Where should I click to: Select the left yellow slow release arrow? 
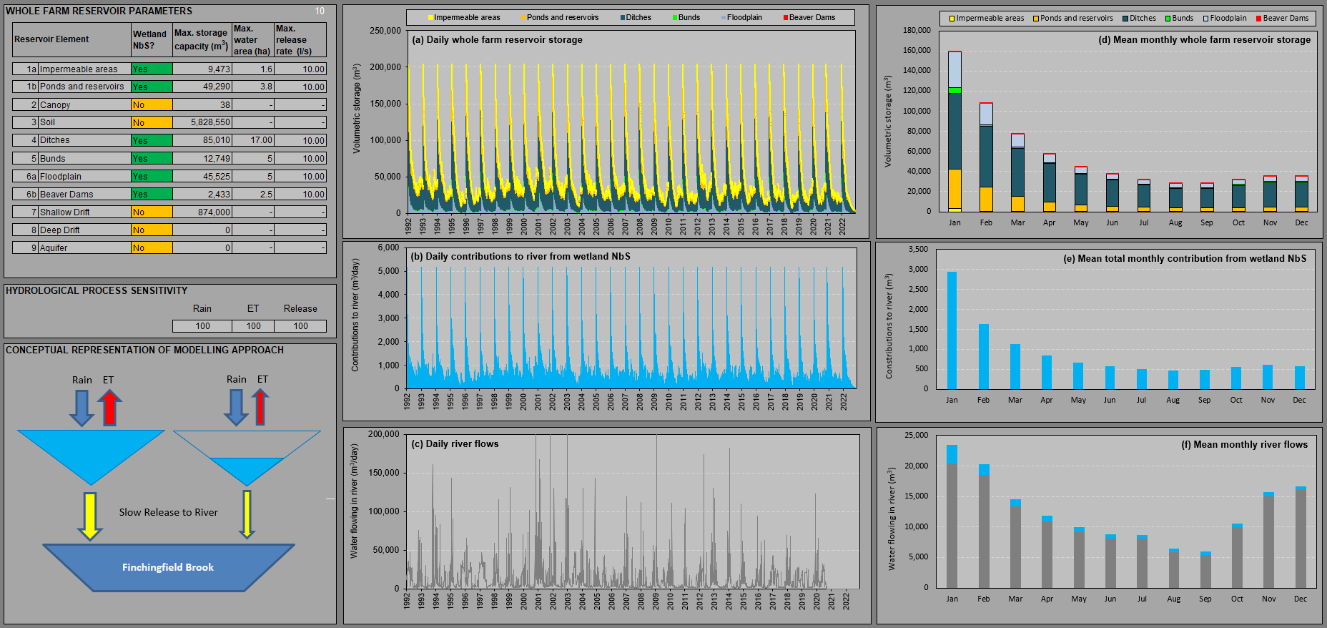[90, 515]
